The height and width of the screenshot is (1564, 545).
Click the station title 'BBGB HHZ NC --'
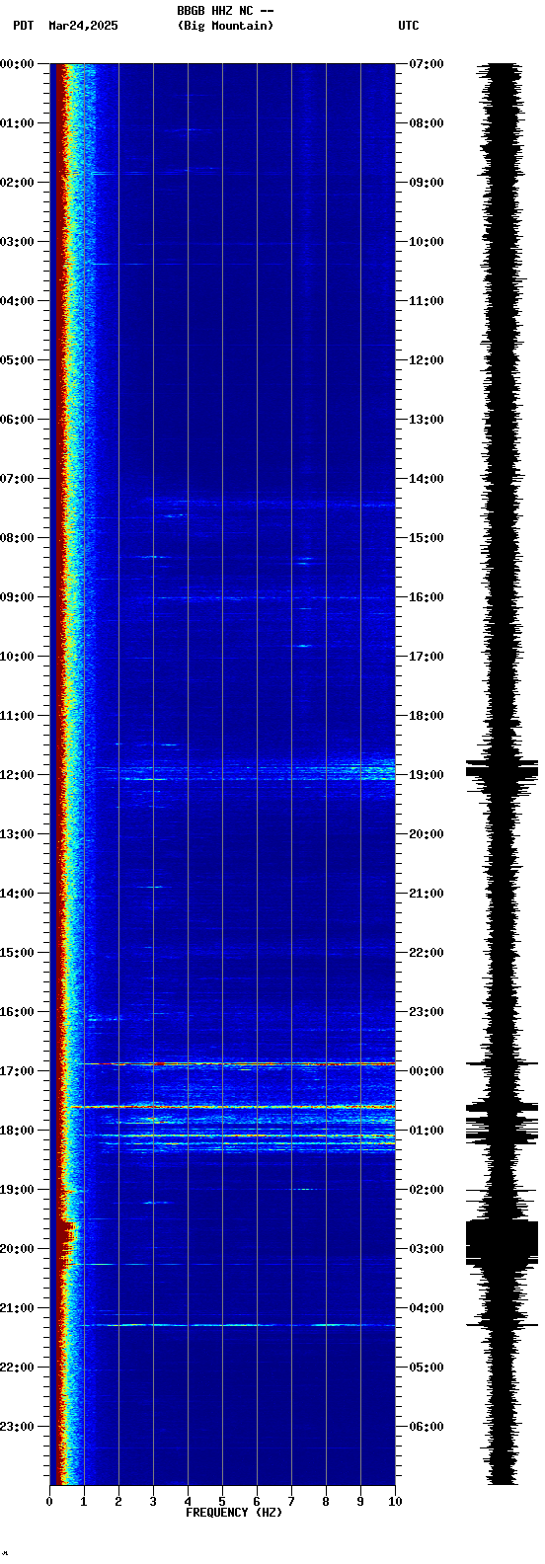[225, 11]
